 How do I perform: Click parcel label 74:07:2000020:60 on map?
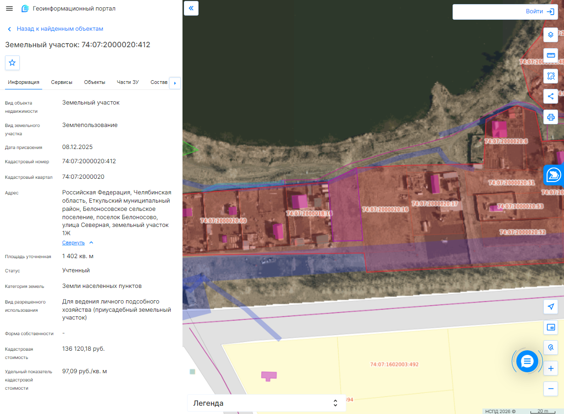(x=223, y=221)
